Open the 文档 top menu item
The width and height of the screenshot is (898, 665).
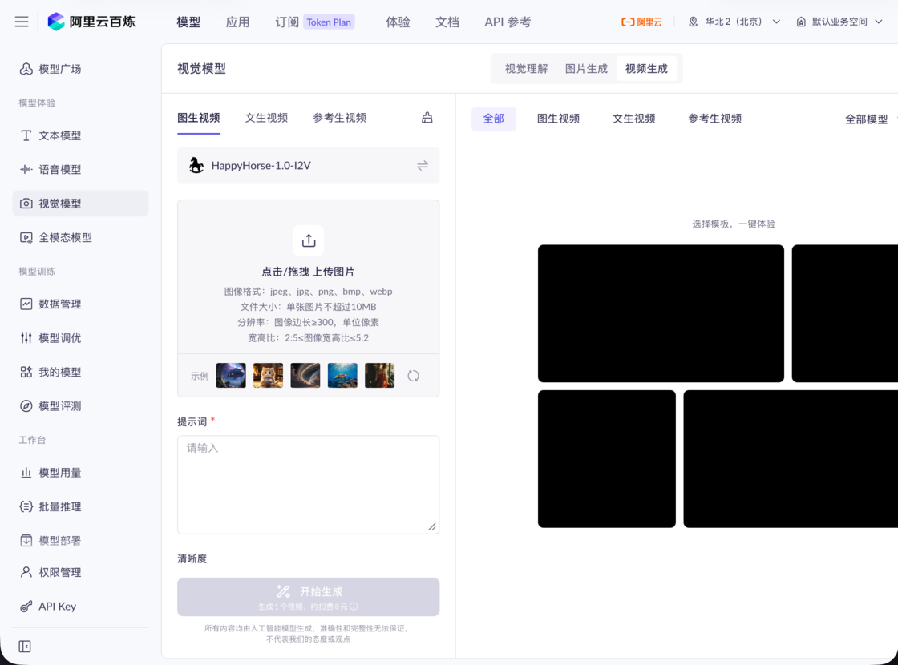(447, 22)
